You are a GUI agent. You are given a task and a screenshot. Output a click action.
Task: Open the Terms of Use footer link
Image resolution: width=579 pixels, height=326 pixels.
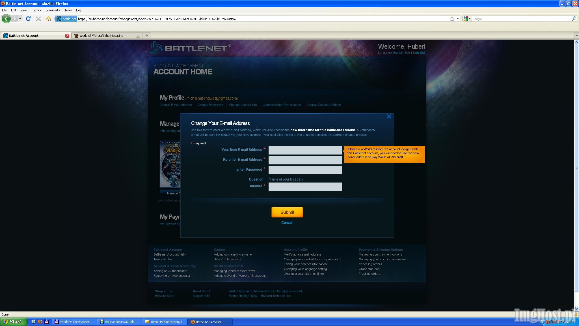163,259
